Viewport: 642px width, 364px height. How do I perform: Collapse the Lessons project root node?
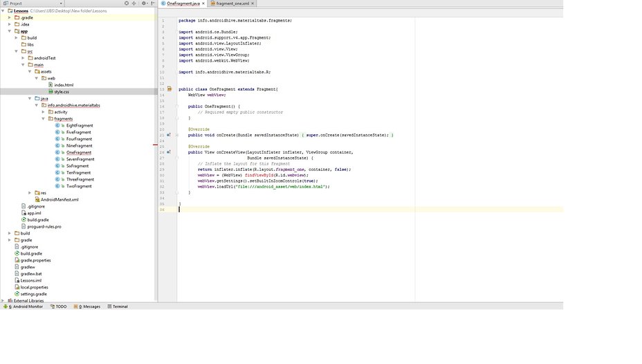3,11
